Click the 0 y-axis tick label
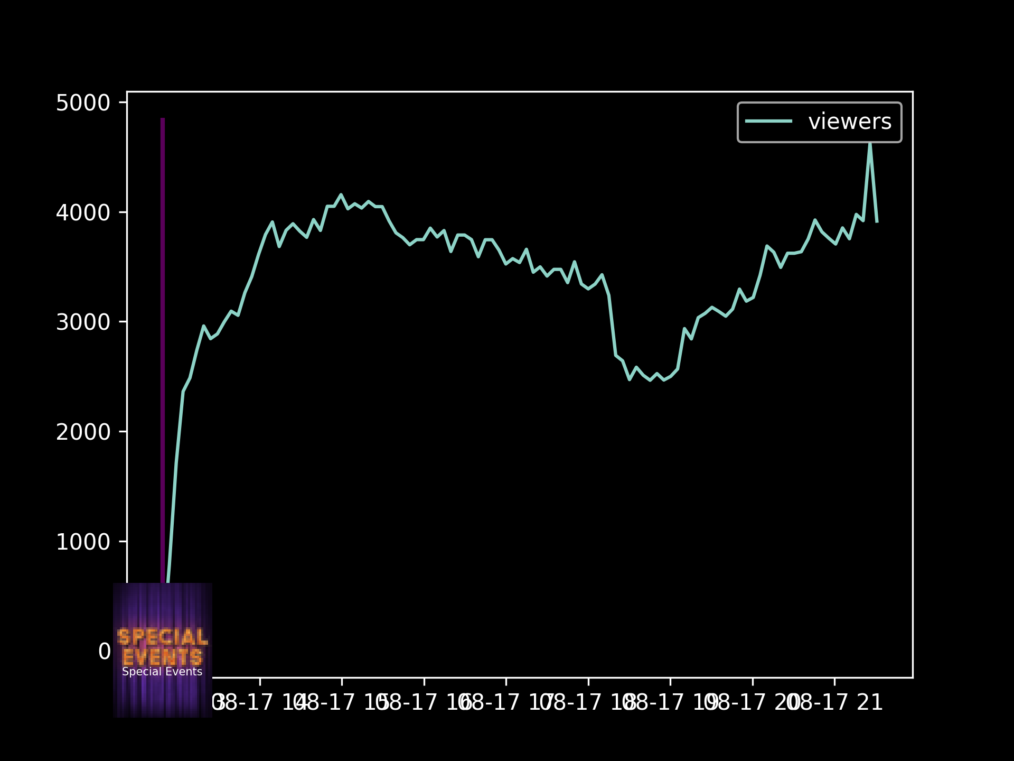1014x761 pixels. pyautogui.click(x=104, y=652)
